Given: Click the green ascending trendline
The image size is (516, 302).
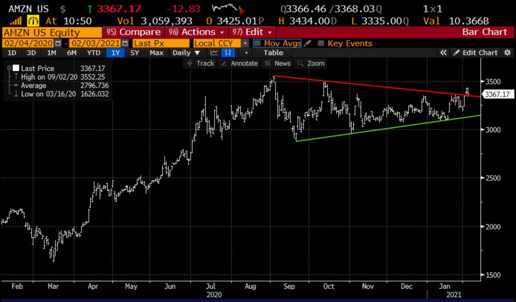Looking at the screenshot, I should (x=389, y=128).
